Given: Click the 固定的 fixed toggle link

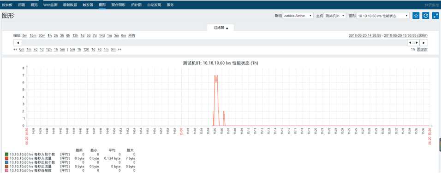Looking at the screenshot, I should (x=422, y=49).
